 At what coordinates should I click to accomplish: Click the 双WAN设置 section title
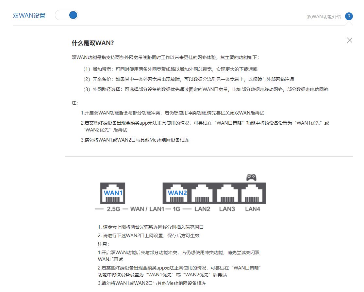29,16
